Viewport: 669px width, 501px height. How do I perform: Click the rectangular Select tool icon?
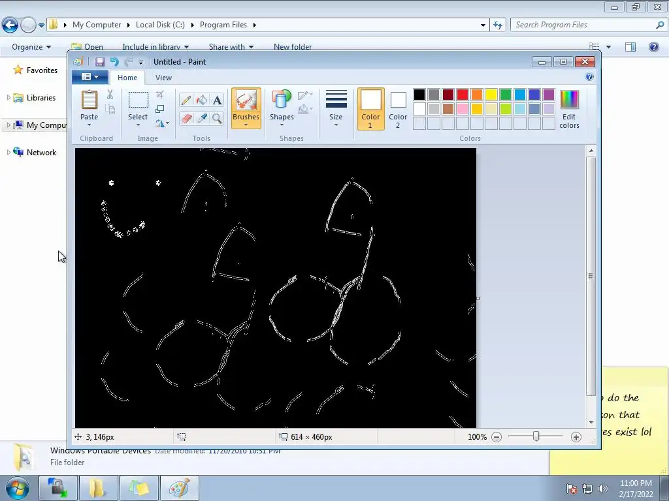tap(139, 100)
